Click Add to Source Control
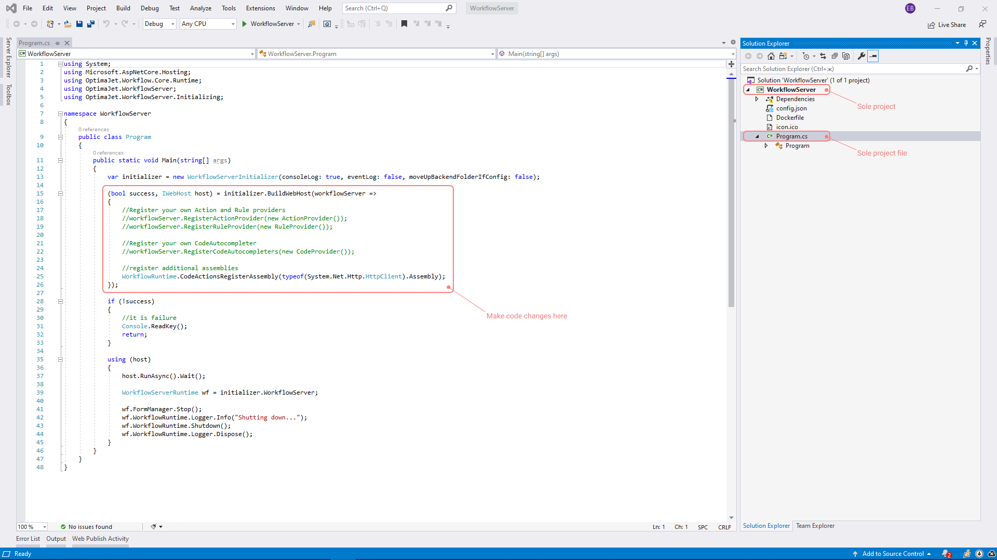Viewport: 997px width, 560px height. point(893,554)
